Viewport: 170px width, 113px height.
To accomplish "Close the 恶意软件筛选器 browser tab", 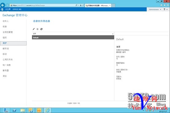I will pos(110,5).
